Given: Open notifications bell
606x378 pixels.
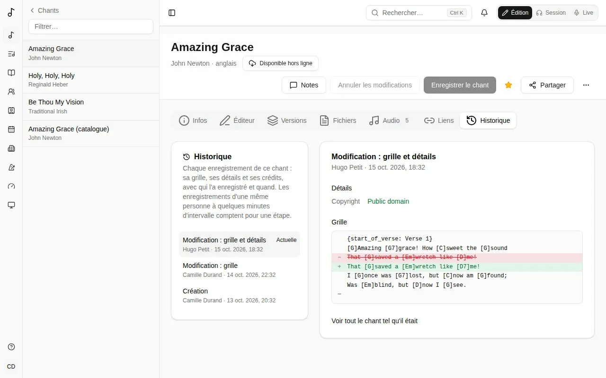Looking at the screenshot, I should (484, 13).
